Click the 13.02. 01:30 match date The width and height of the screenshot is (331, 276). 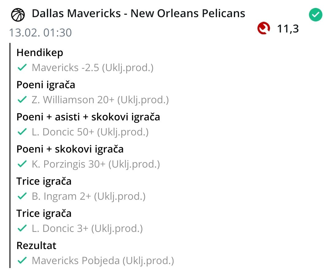tap(40, 32)
